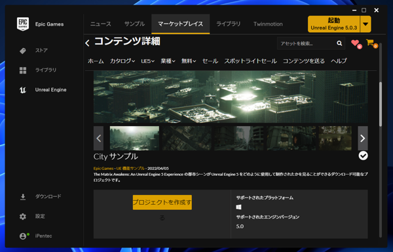Click the search magnifier icon

[x=339, y=43]
